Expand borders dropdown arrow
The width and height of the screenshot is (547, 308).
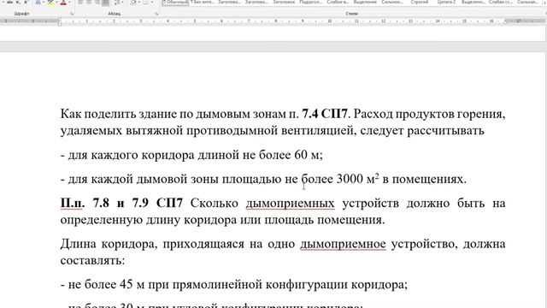[152, 2]
